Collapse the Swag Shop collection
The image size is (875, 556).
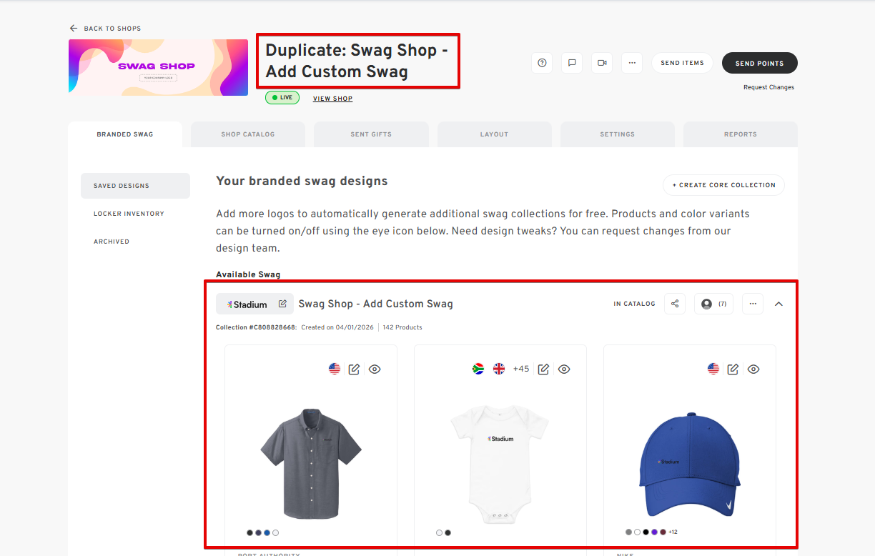coord(779,304)
